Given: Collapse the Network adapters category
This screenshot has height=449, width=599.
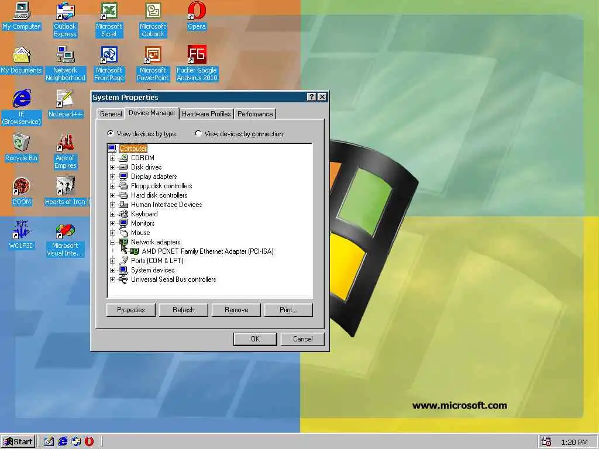Looking at the screenshot, I should 112,242.
